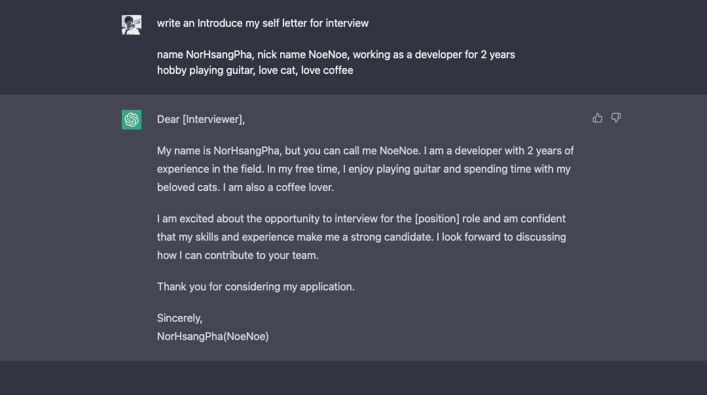Click the user message bubble background
This screenshot has width=707, height=395.
(353, 46)
